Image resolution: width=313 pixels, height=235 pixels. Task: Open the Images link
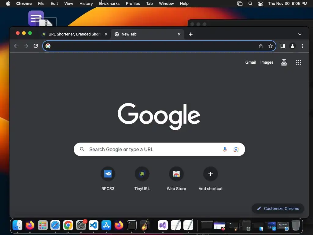267,62
